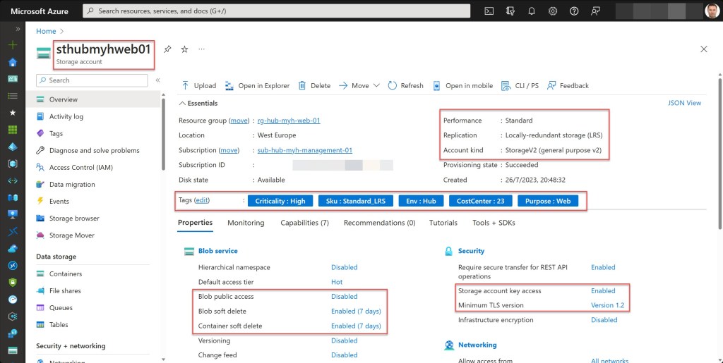Pin sthubmyhweb01 to dashboard

[x=167, y=49]
